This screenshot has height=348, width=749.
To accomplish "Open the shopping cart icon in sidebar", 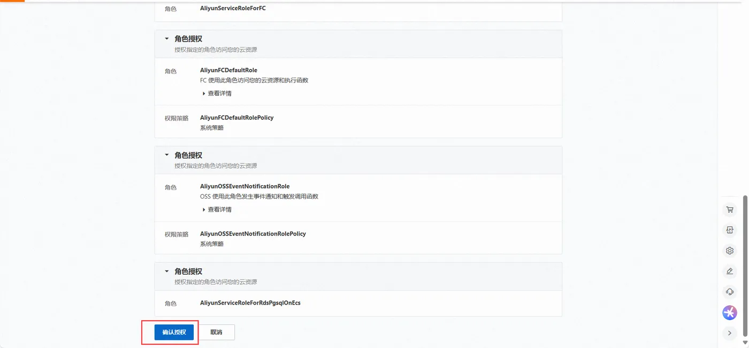I will (730, 210).
